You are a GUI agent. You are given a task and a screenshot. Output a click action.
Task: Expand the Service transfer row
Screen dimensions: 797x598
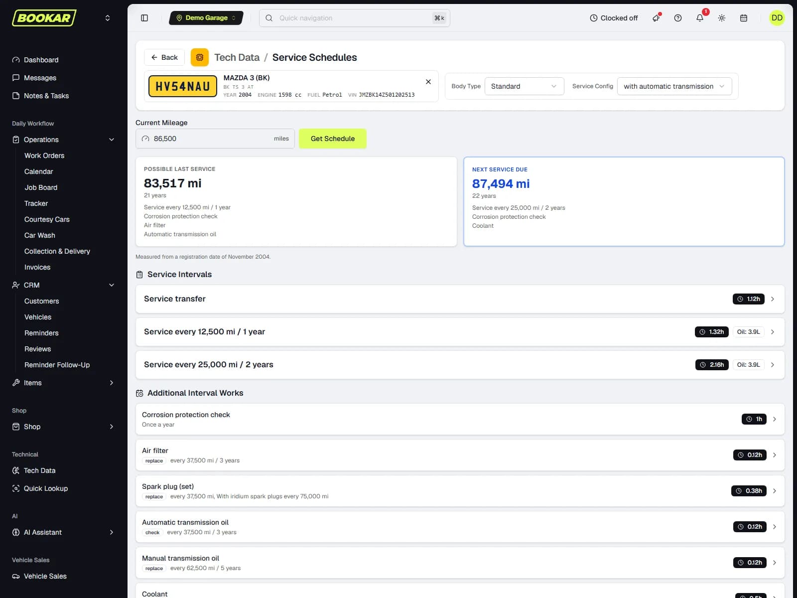[460, 299]
